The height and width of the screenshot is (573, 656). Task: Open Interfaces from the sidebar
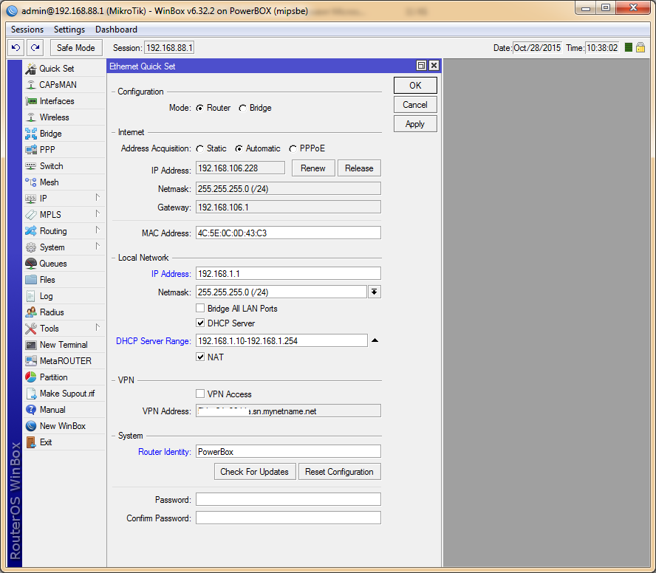31,101
